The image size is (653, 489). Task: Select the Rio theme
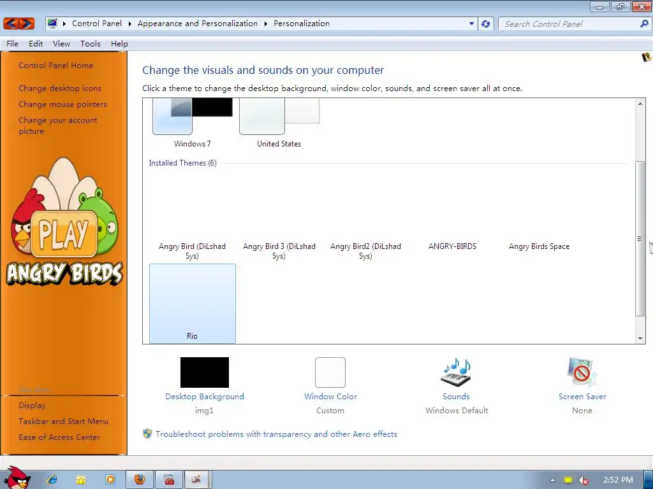(x=193, y=304)
